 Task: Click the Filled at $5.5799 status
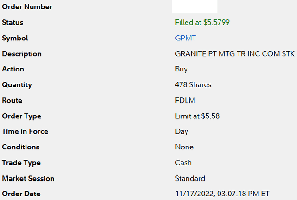coord(202,23)
